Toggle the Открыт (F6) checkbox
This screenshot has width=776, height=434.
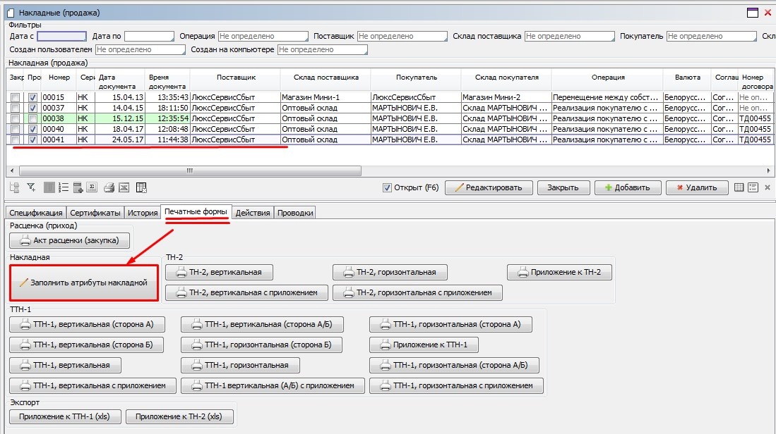click(386, 187)
